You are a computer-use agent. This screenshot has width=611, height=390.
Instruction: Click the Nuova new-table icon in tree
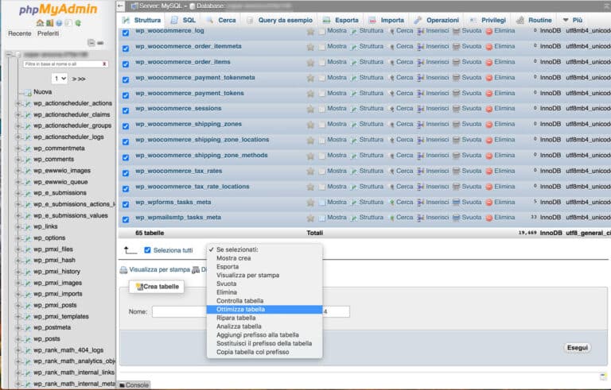coord(28,92)
